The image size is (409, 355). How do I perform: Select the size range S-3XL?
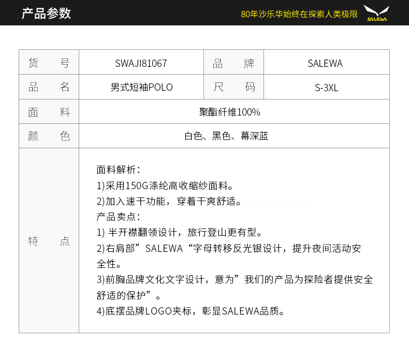[326, 88]
